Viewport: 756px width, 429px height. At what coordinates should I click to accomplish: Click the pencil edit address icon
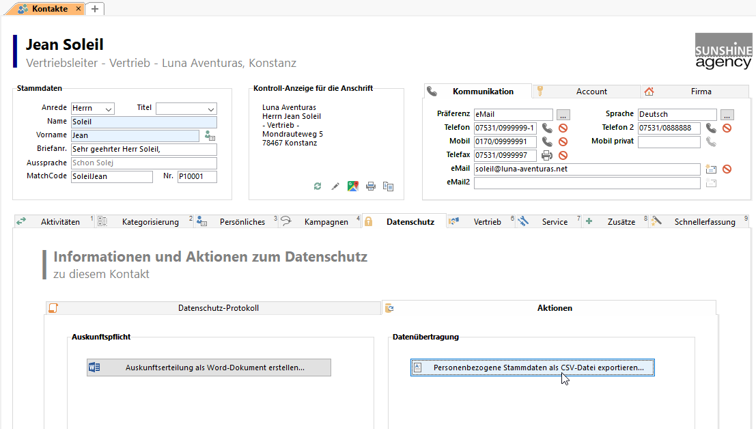tap(335, 186)
